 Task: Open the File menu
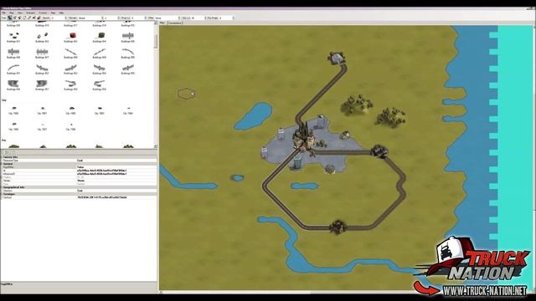3,13
